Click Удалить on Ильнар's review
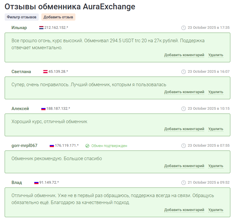 (215, 55)
